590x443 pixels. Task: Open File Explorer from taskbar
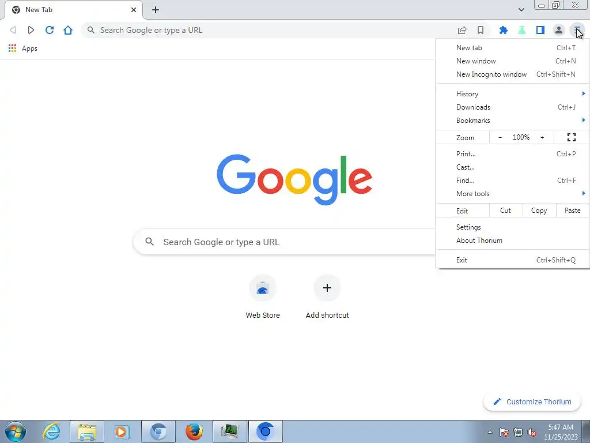87,431
